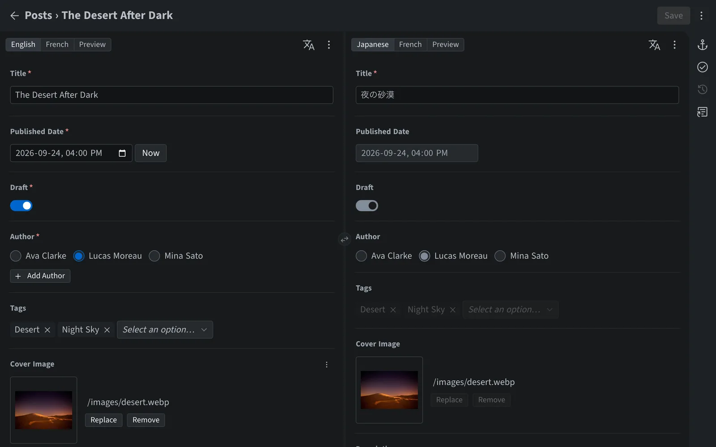Select Mina Sato as author in English pane
Image resolution: width=716 pixels, height=447 pixels.
(154, 256)
